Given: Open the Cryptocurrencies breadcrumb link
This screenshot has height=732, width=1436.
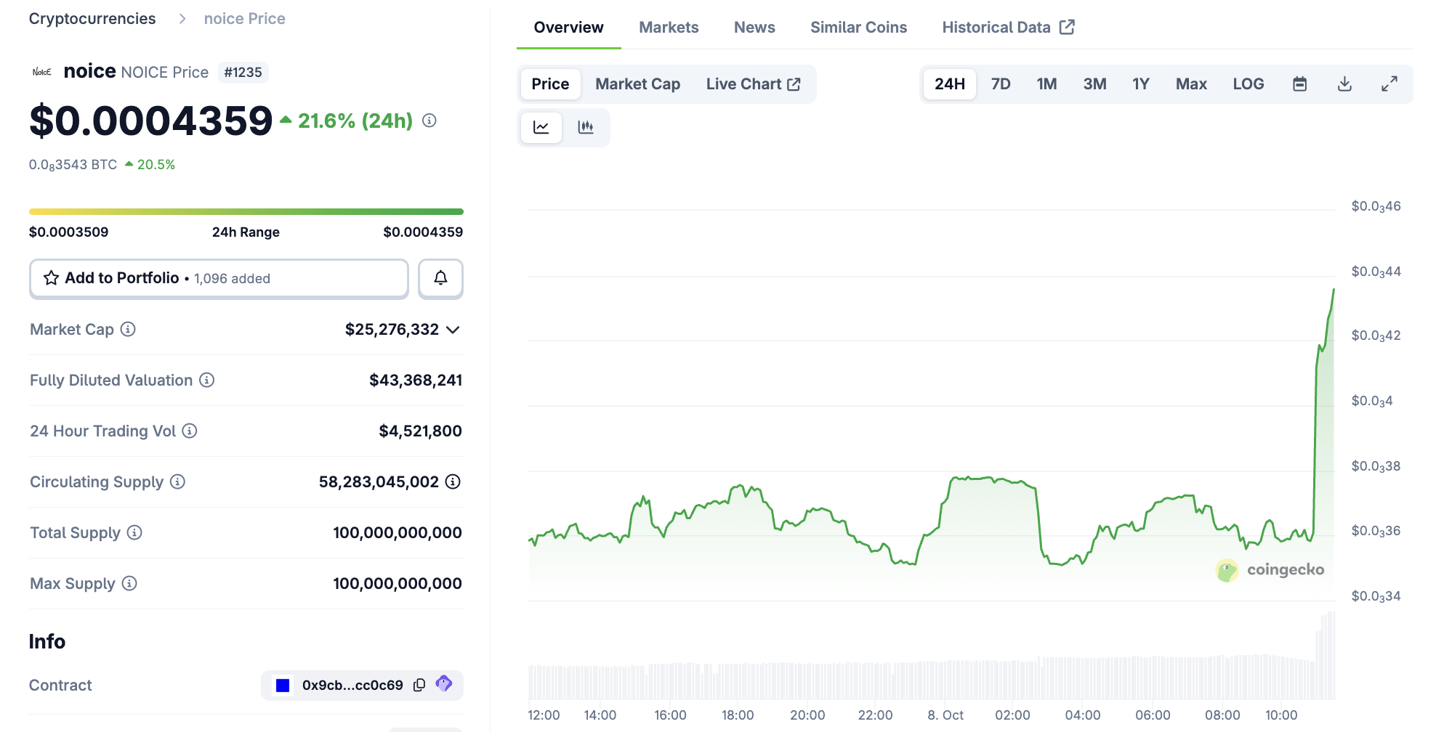Looking at the screenshot, I should tap(92, 19).
